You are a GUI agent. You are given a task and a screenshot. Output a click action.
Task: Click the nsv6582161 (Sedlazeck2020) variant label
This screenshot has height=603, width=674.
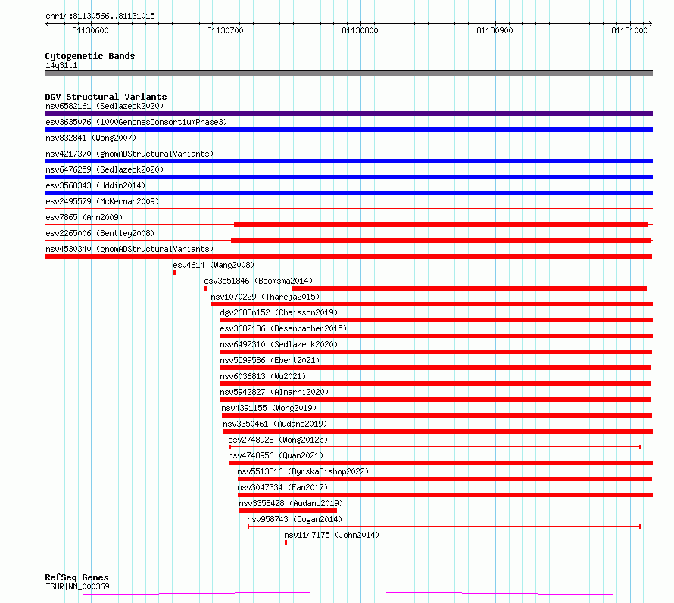coord(105,106)
